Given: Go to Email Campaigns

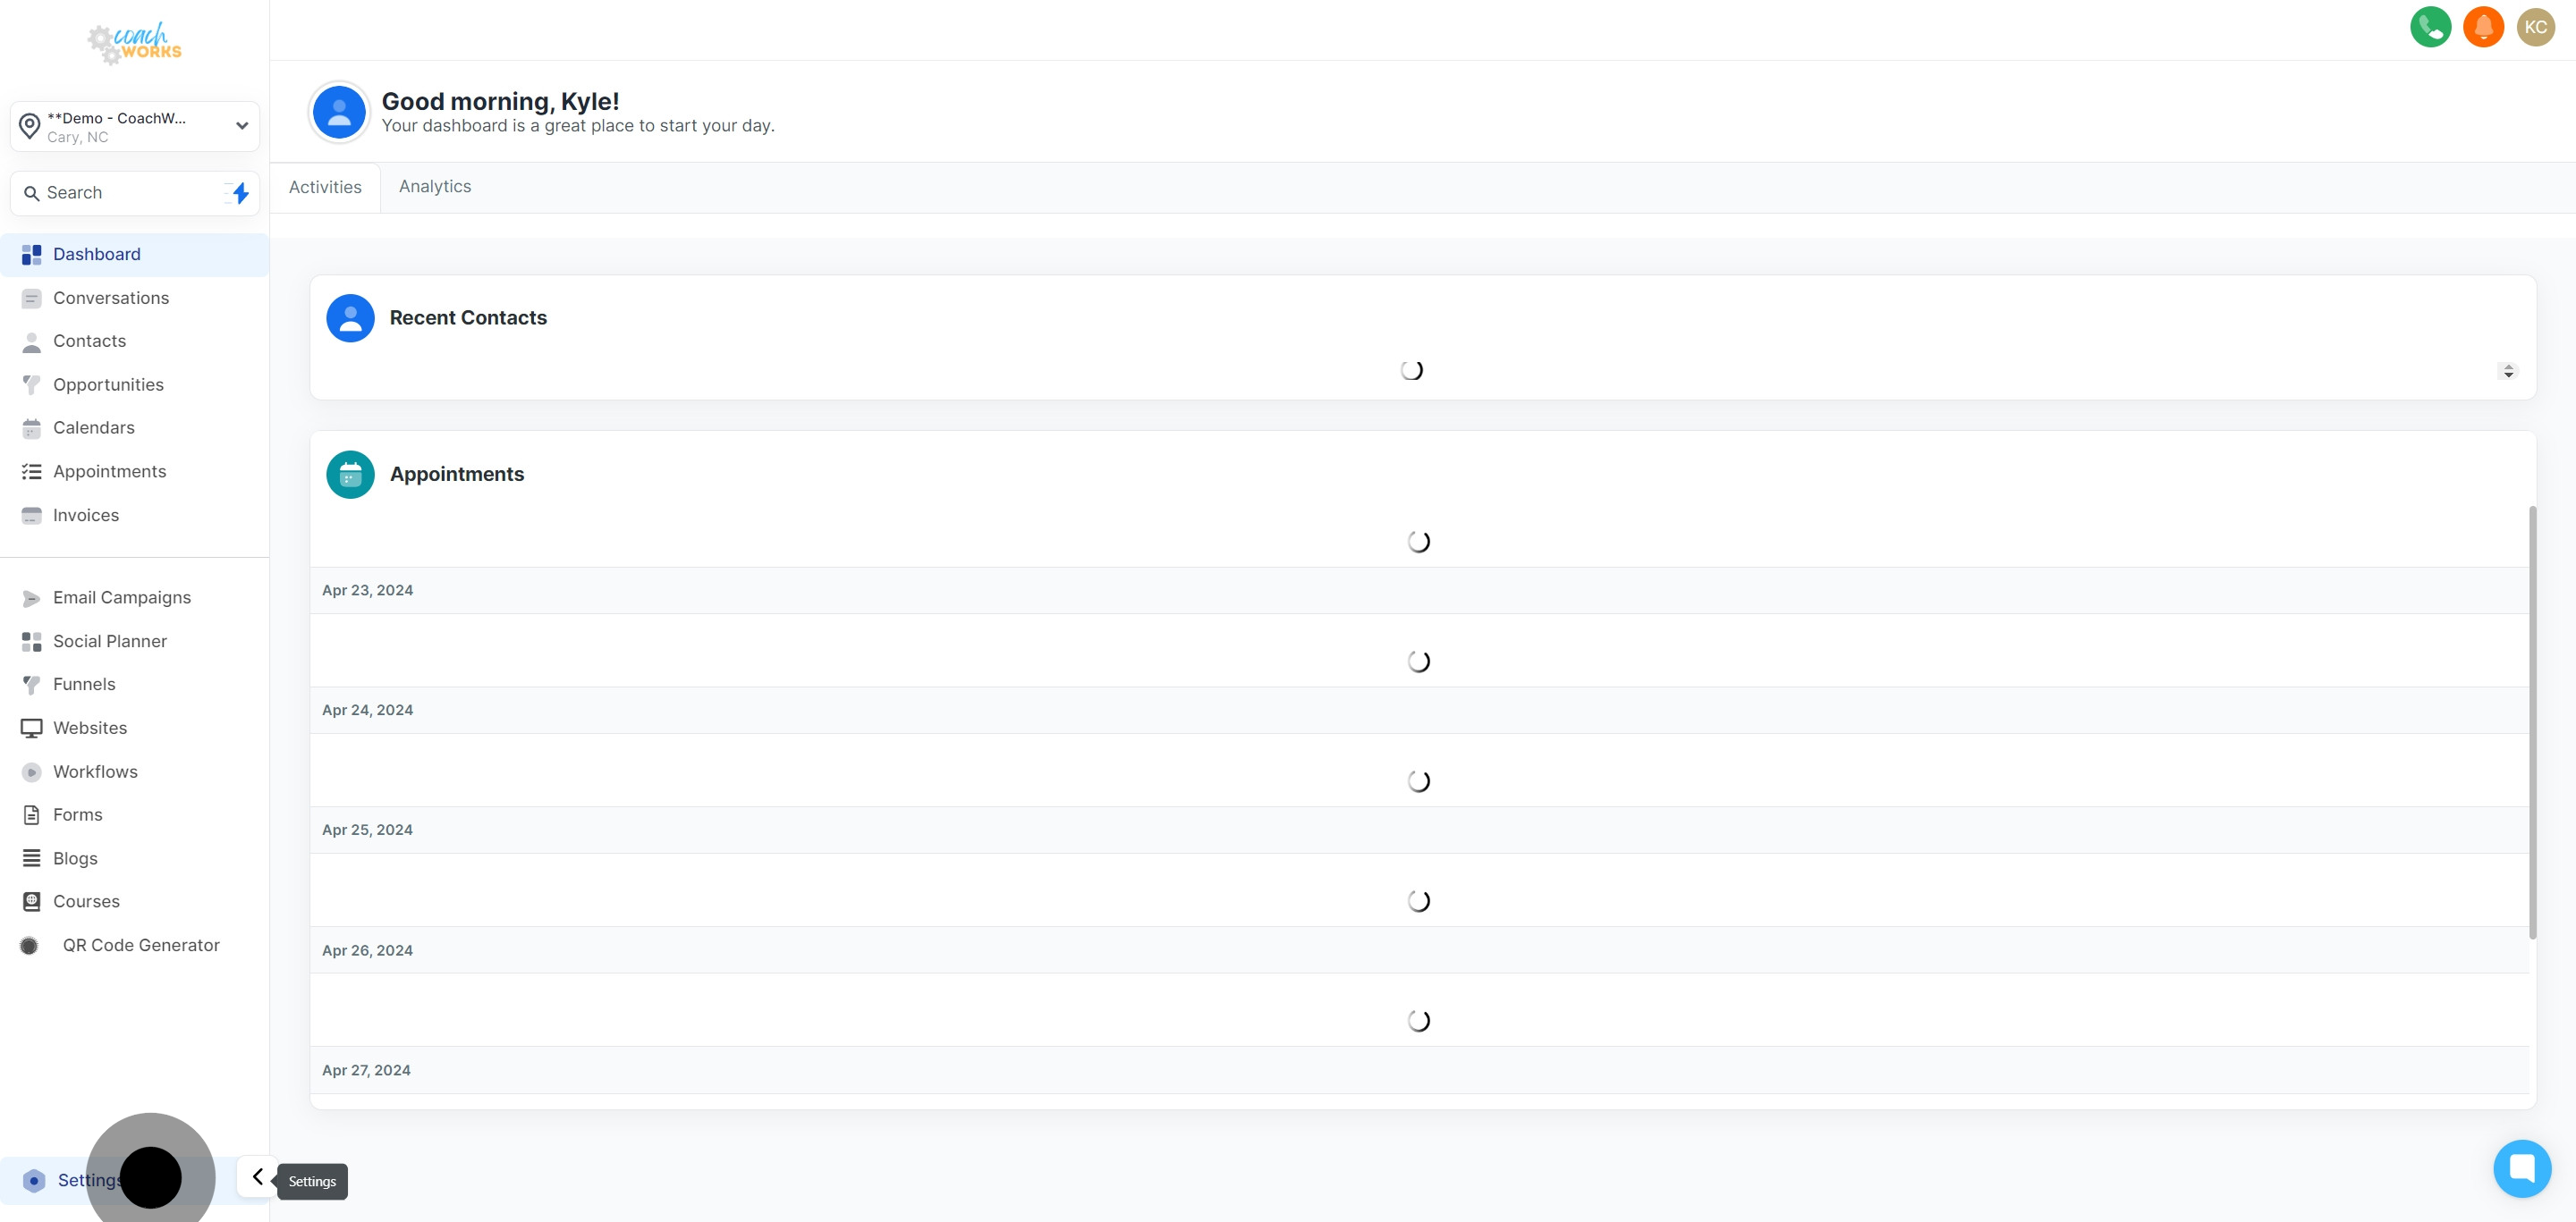Looking at the screenshot, I should pos(121,597).
